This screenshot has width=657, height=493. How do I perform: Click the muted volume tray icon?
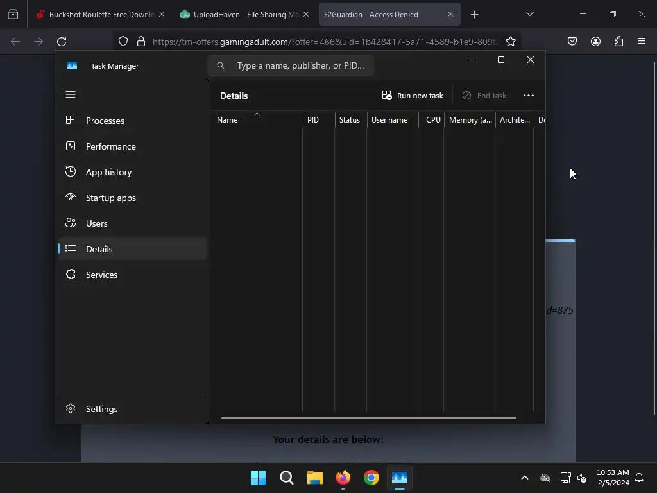581,478
